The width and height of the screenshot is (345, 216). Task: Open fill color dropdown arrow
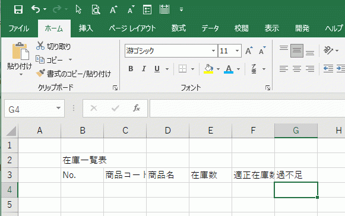tap(218, 69)
